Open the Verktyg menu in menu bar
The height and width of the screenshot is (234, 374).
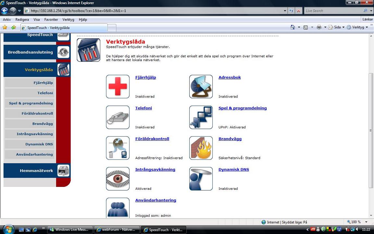(68, 19)
